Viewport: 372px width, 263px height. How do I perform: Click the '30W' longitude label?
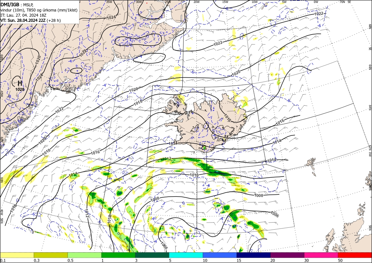139,2
